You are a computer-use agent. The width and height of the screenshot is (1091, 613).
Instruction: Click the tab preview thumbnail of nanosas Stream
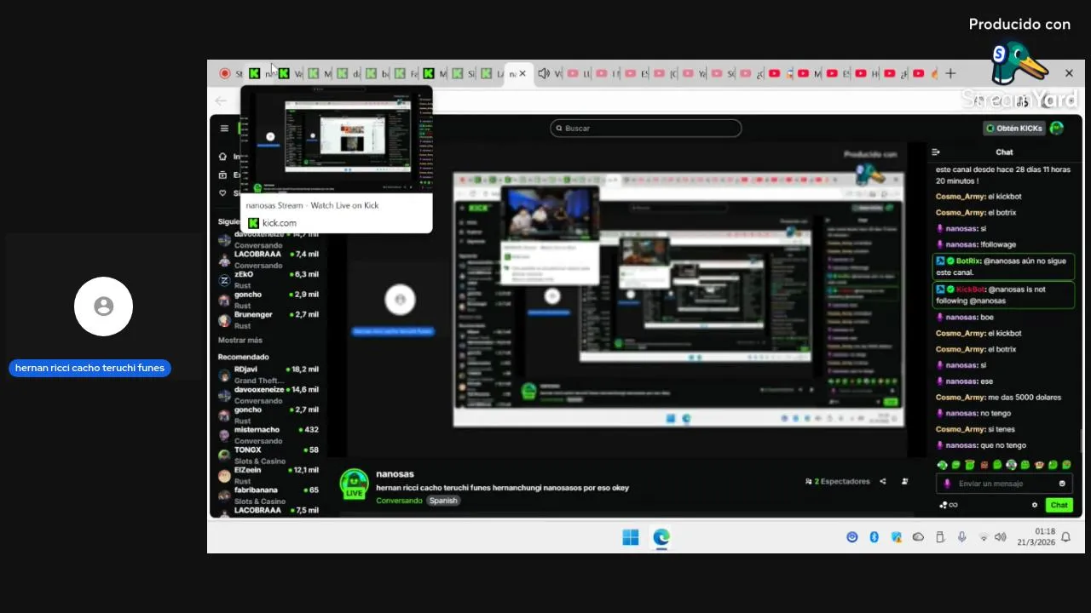tap(337, 141)
